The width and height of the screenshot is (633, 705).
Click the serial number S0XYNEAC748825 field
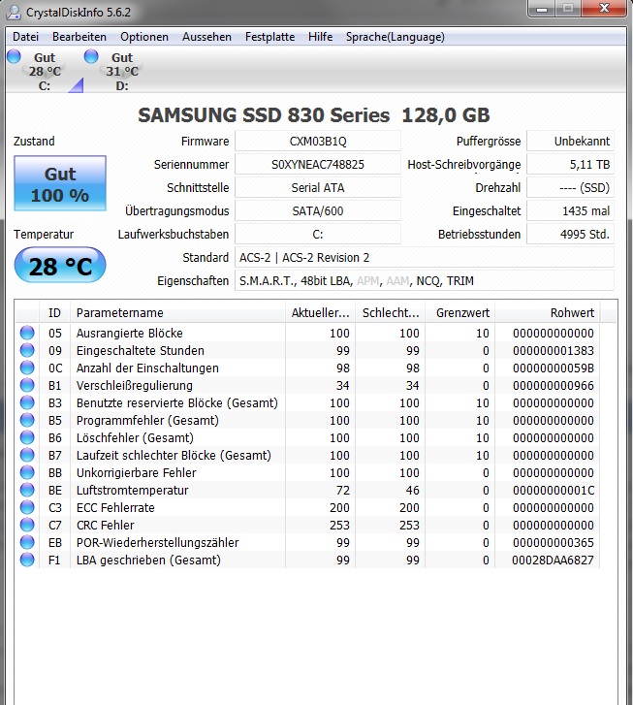tap(318, 165)
